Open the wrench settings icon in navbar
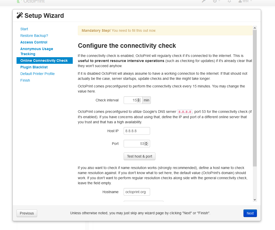Image resolution: width=275 pixels, height=230 pixels. (204, 1)
